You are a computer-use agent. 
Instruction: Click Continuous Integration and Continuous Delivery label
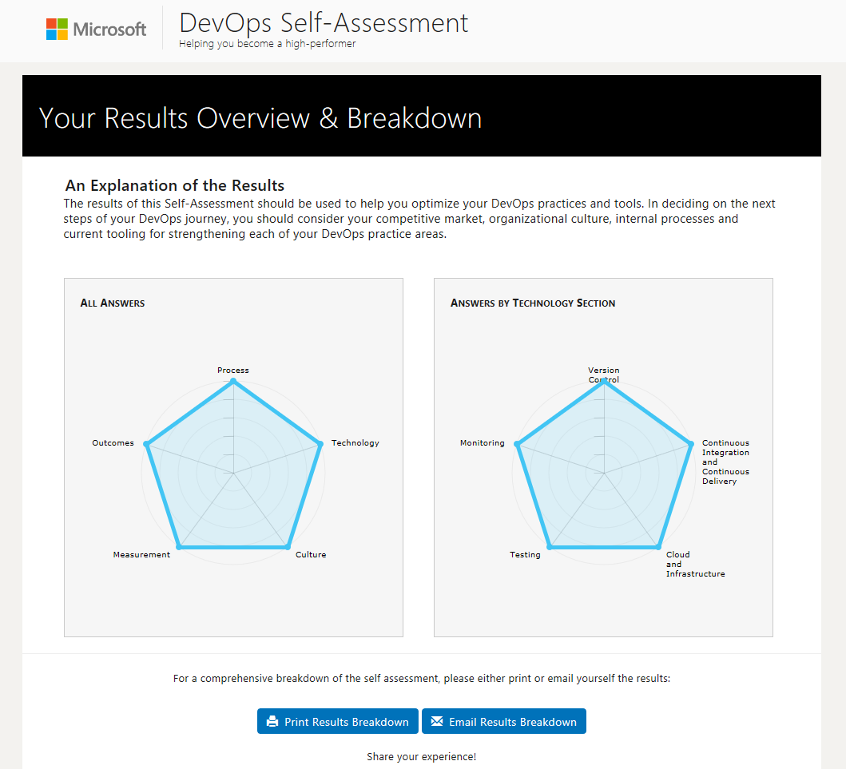[725, 462]
